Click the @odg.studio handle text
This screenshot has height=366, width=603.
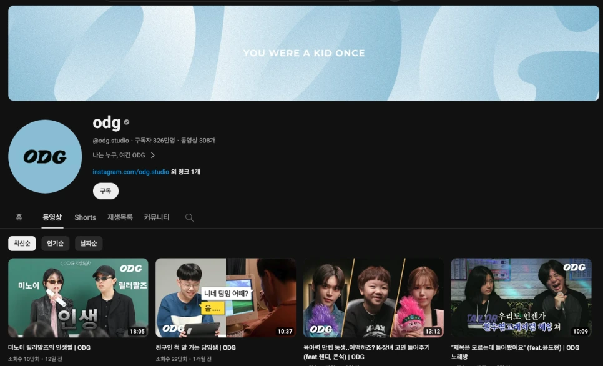tap(110, 141)
